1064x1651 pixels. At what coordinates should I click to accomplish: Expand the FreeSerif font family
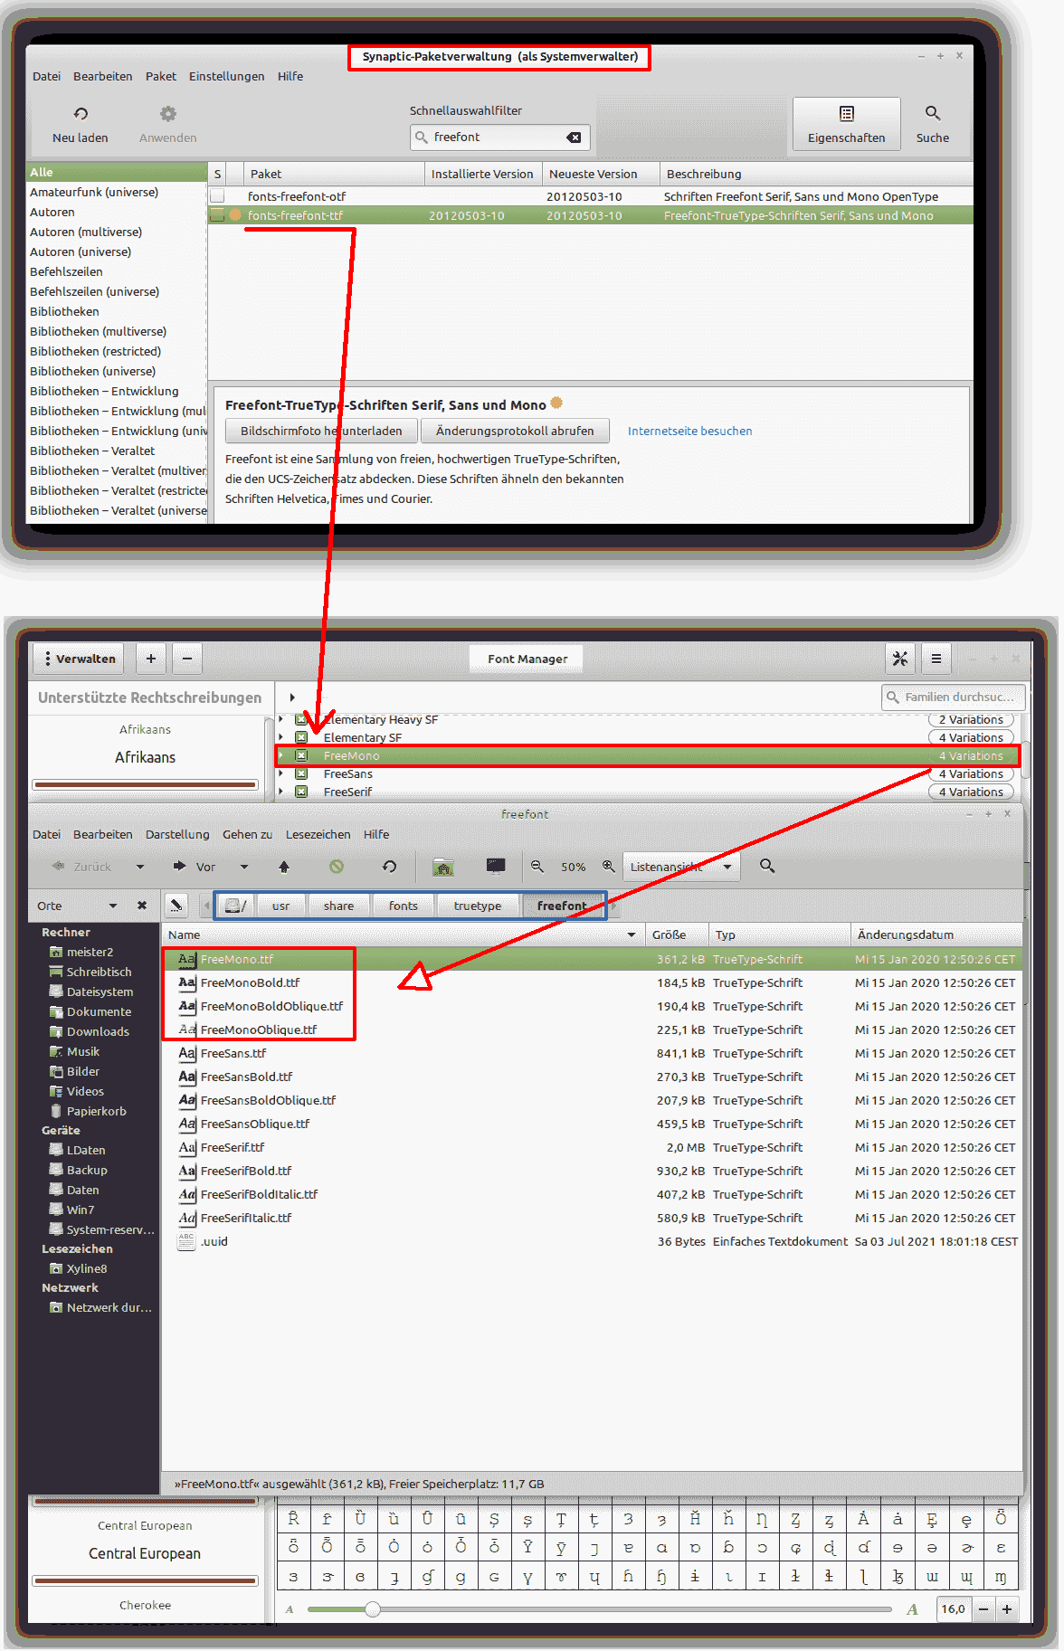[281, 792]
